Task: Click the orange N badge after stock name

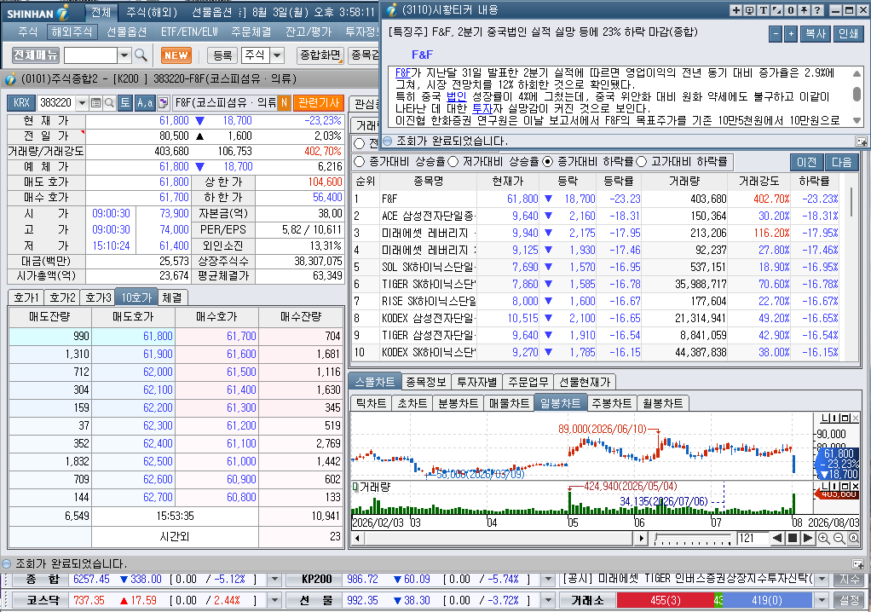Action: tap(284, 103)
